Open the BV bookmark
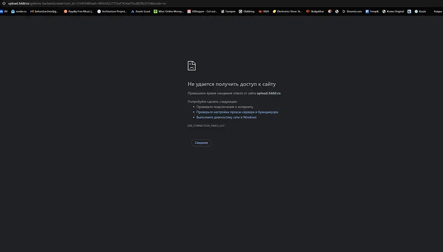This screenshot has height=252, width=443. click(4, 12)
